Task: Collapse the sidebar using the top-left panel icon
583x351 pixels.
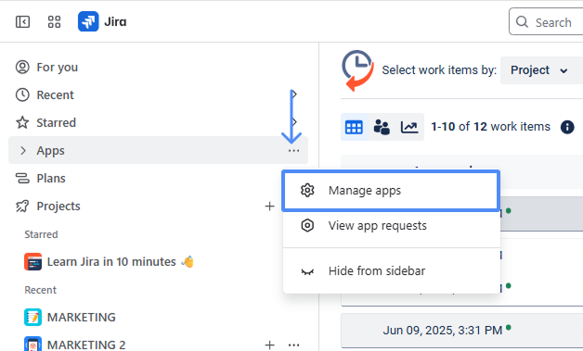Action: [22, 22]
